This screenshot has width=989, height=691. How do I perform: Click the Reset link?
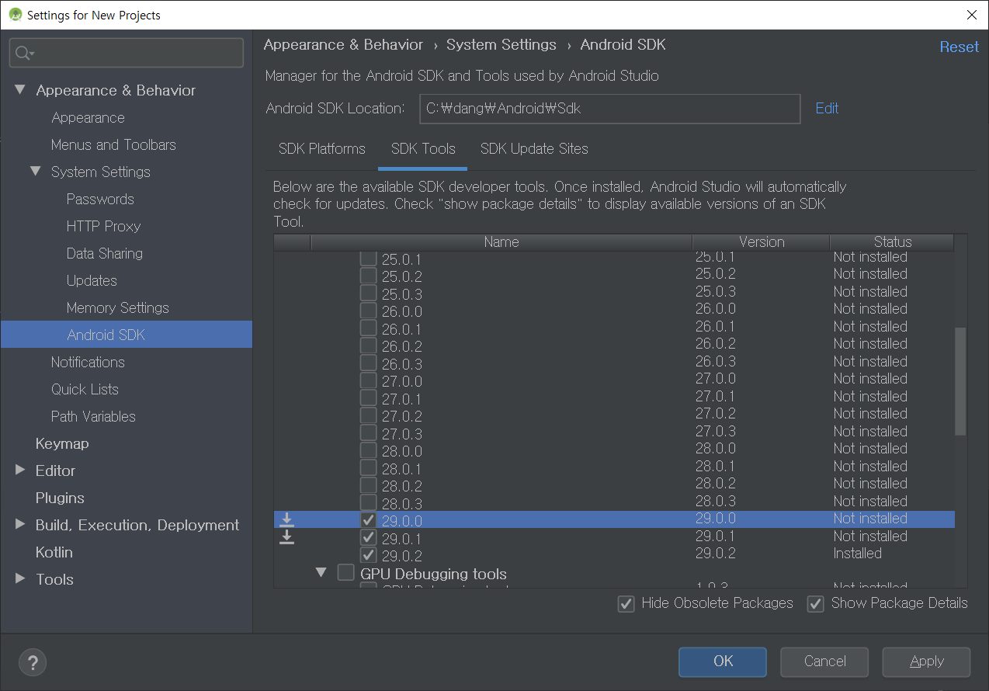[x=960, y=47]
